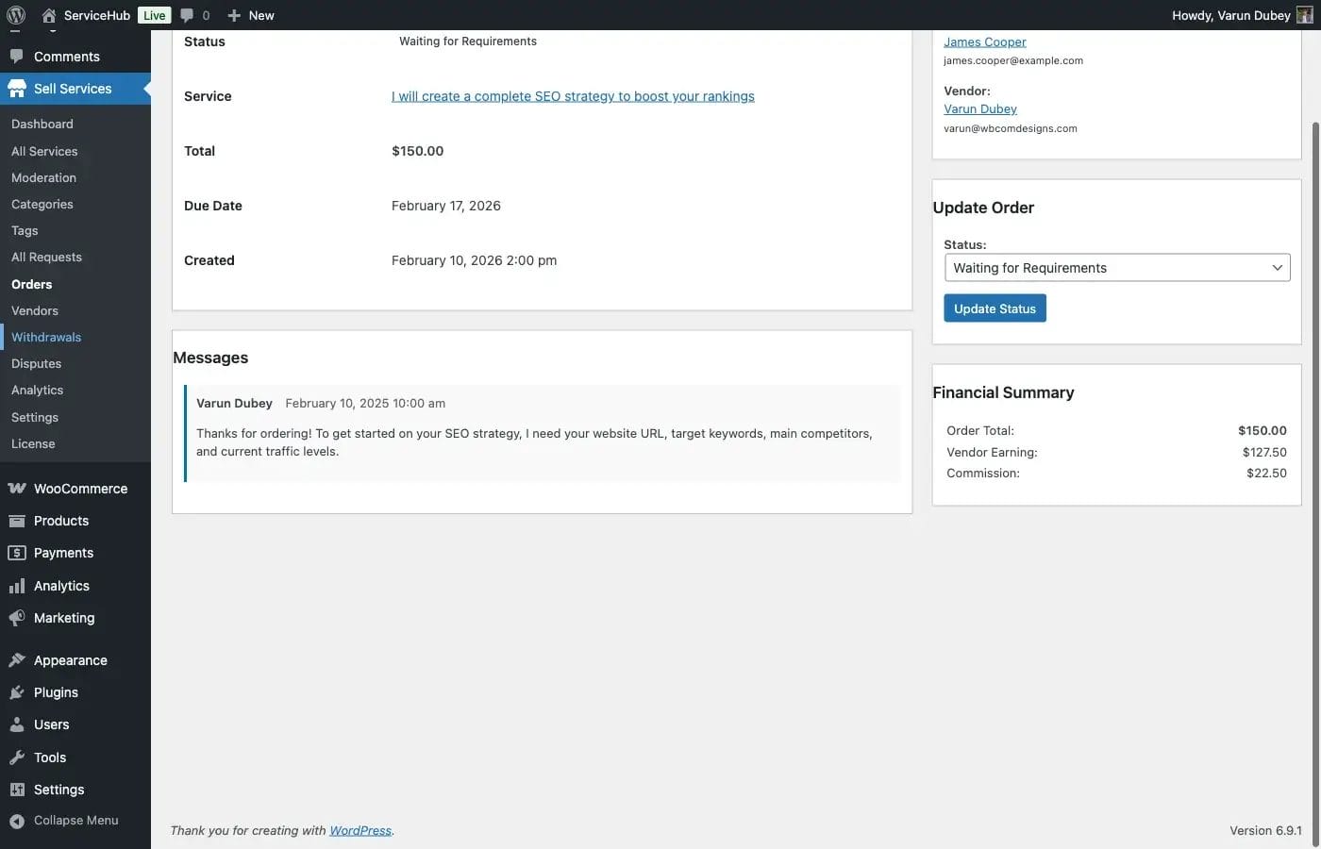The width and height of the screenshot is (1321, 849).
Task: Open Products via its sidebar icon
Action: pyautogui.click(x=19, y=520)
